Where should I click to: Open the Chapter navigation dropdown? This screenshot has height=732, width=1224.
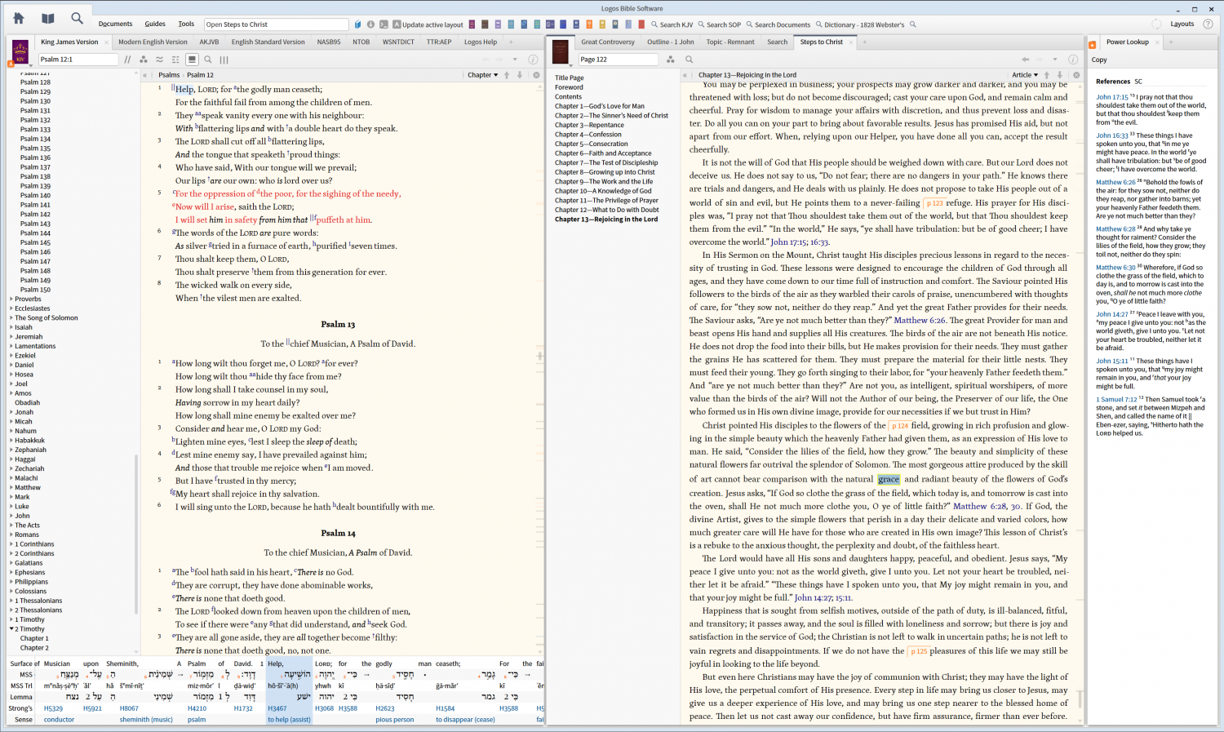(482, 75)
